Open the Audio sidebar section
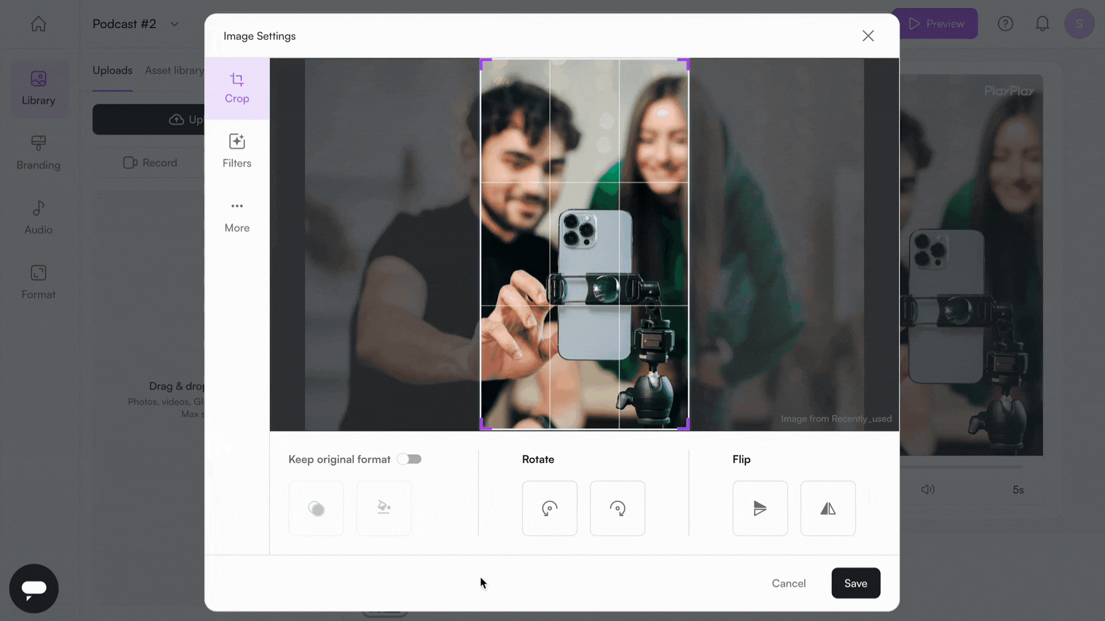This screenshot has width=1105, height=621. coord(39,218)
